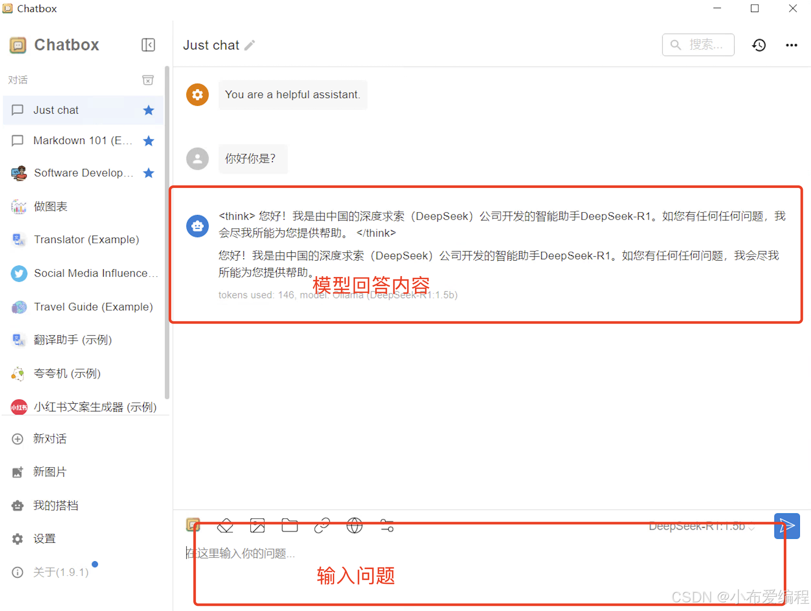This screenshot has width=811, height=611.
Task: Open the 做图表 conversation
Action: tap(83, 207)
